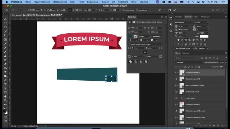The height and width of the screenshot is (129, 230).
Task: Click the Share icon at top right
Action: [x=225, y=10]
